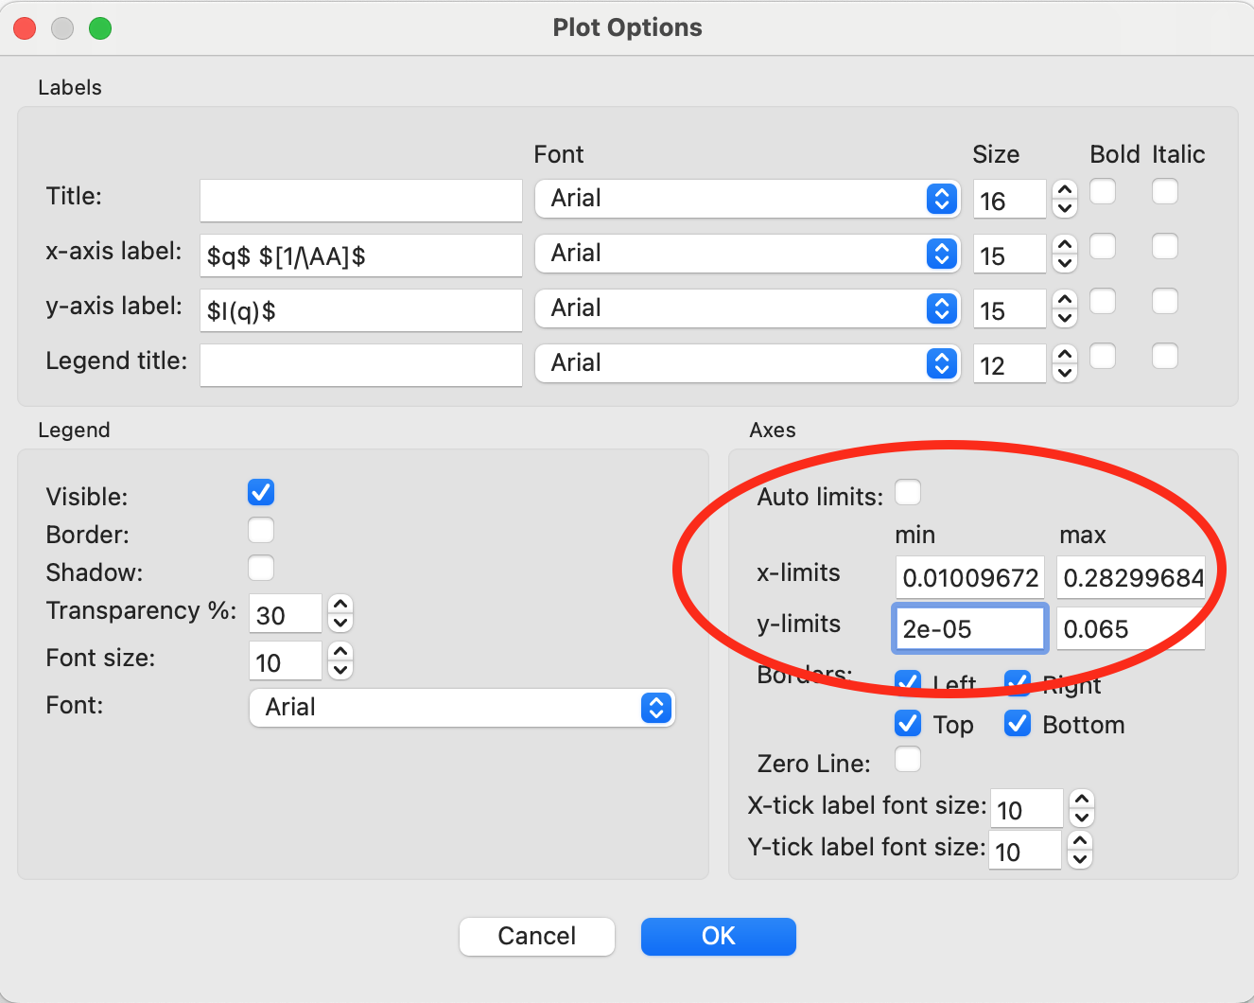Click the Transparency % stepper arrows
This screenshot has height=1003, width=1254.
340,614
